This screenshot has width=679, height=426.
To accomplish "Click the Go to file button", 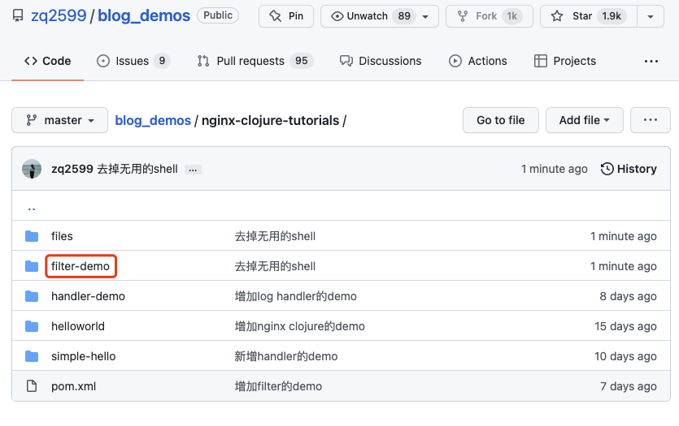I will (500, 120).
